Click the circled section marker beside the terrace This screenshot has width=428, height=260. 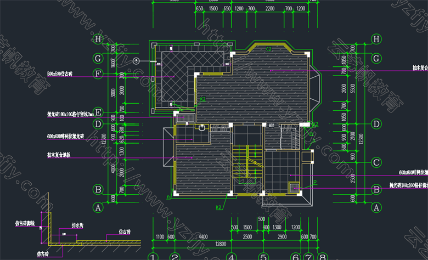[x=136, y=61]
